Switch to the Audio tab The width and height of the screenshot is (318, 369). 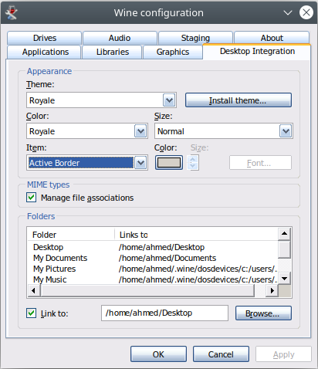120,38
